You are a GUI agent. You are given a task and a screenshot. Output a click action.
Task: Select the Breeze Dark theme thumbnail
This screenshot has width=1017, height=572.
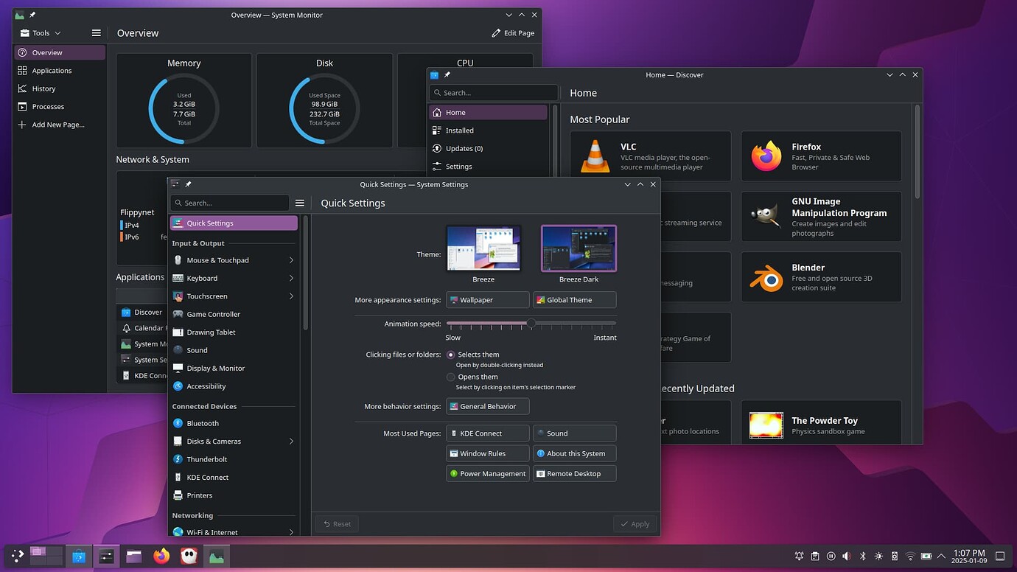[x=579, y=248]
